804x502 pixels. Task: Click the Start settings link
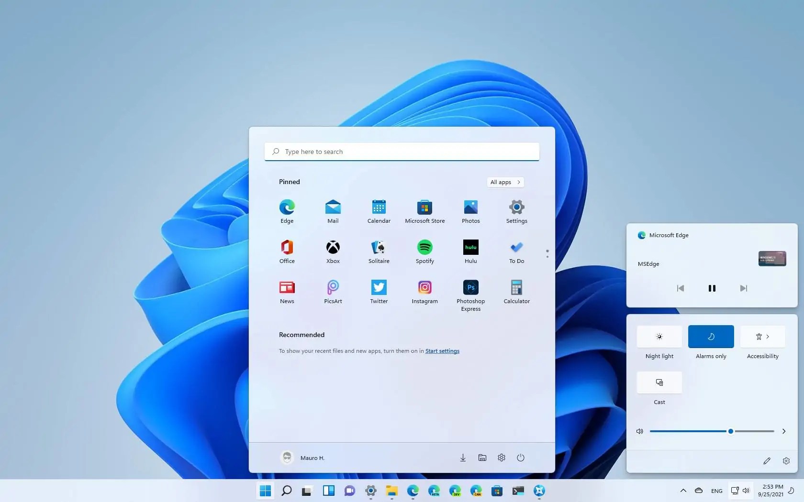click(x=442, y=350)
